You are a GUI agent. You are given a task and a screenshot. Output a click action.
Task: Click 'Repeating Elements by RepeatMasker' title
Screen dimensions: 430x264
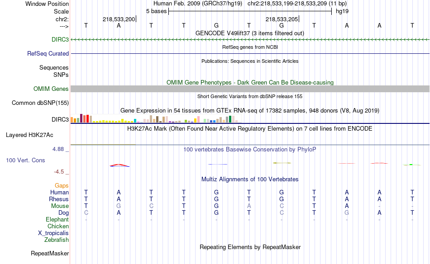pyautogui.click(x=250, y=247)
